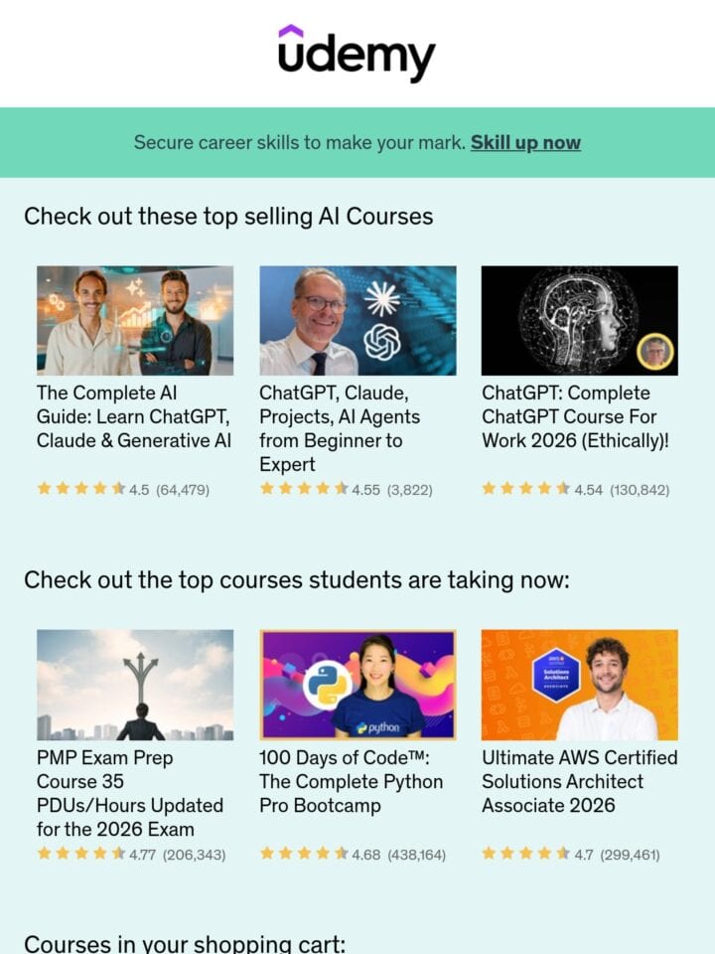715x954 pixels.
Task: Click stars next to 4.54 rating
Action: click(x=526, y=489)
